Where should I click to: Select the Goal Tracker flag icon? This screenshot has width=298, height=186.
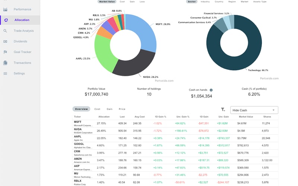pos(5,52)
